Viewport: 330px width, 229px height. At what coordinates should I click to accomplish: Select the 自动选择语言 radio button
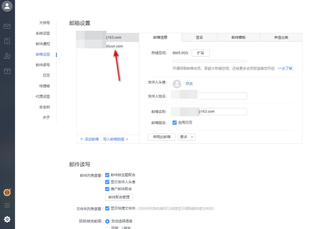[x=107, y=221]
